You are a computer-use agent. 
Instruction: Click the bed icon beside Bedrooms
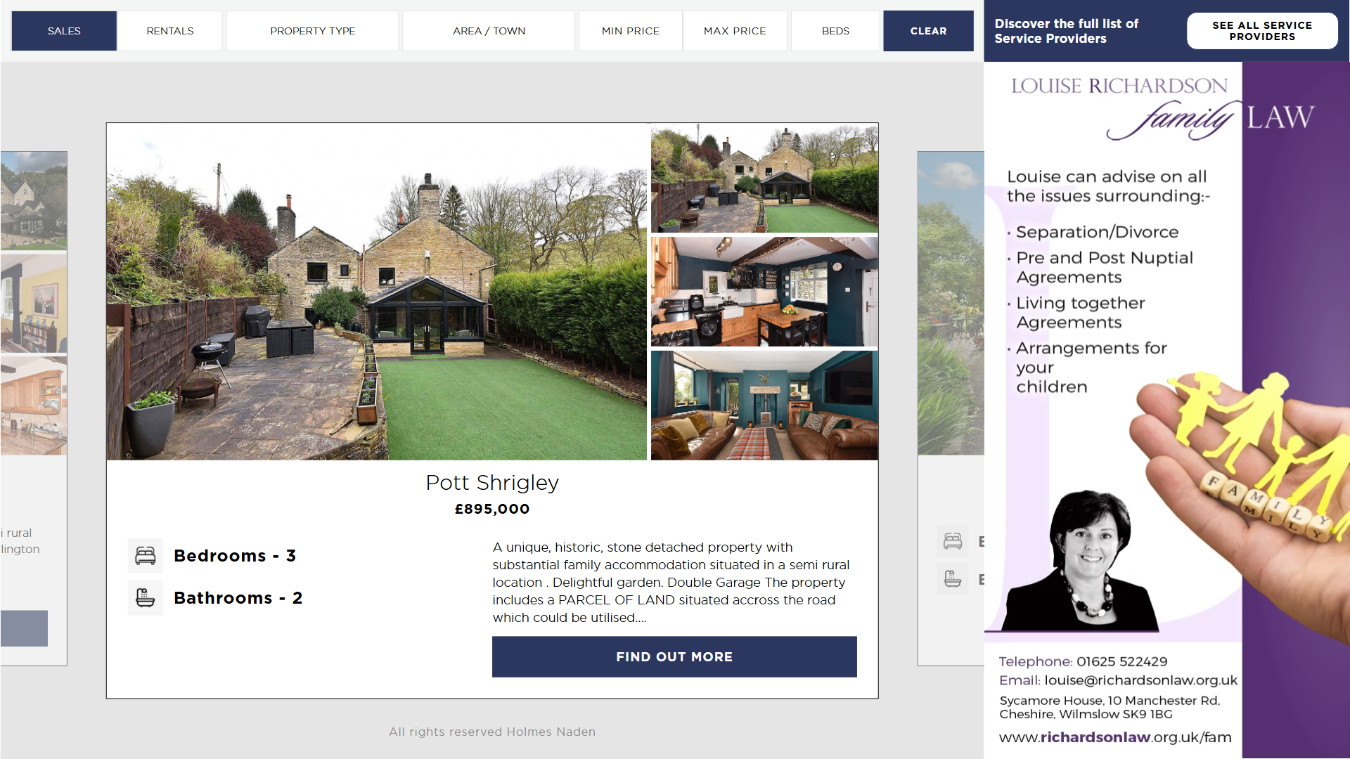146,556
